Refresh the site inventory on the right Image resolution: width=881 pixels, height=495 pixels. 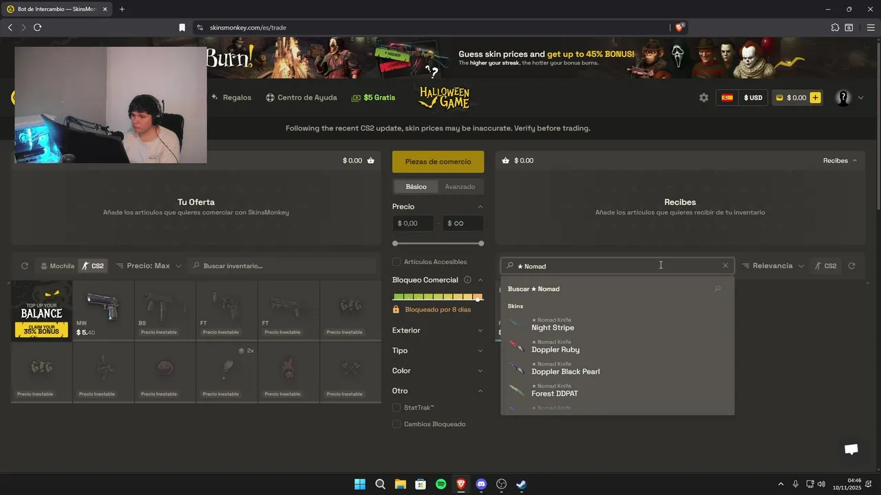click(851, 266)
